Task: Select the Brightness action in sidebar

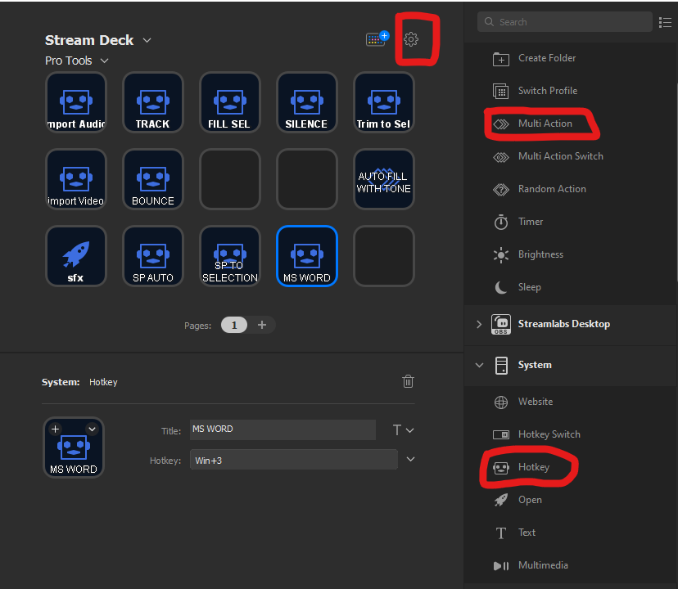Action: pos(540,254)
